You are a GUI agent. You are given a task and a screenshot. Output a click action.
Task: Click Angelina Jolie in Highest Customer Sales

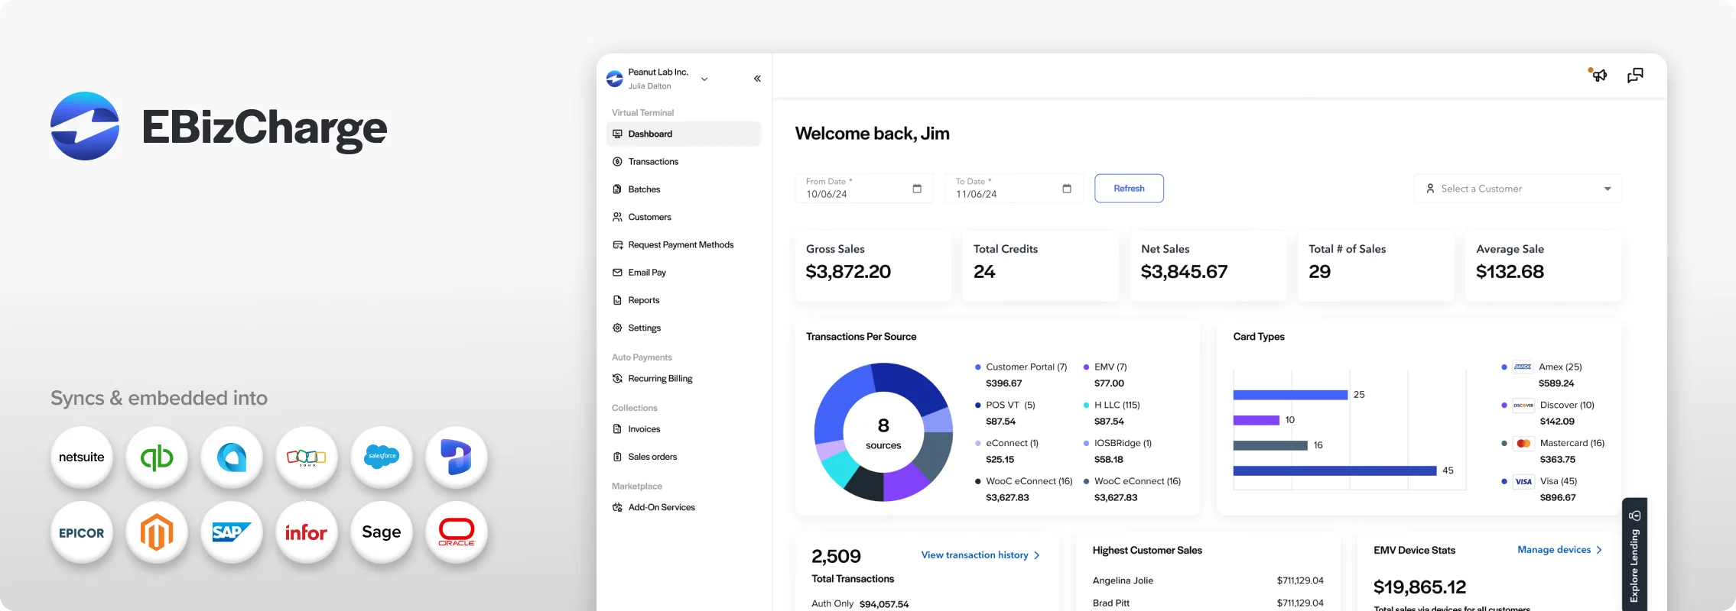click(1123, 580)
